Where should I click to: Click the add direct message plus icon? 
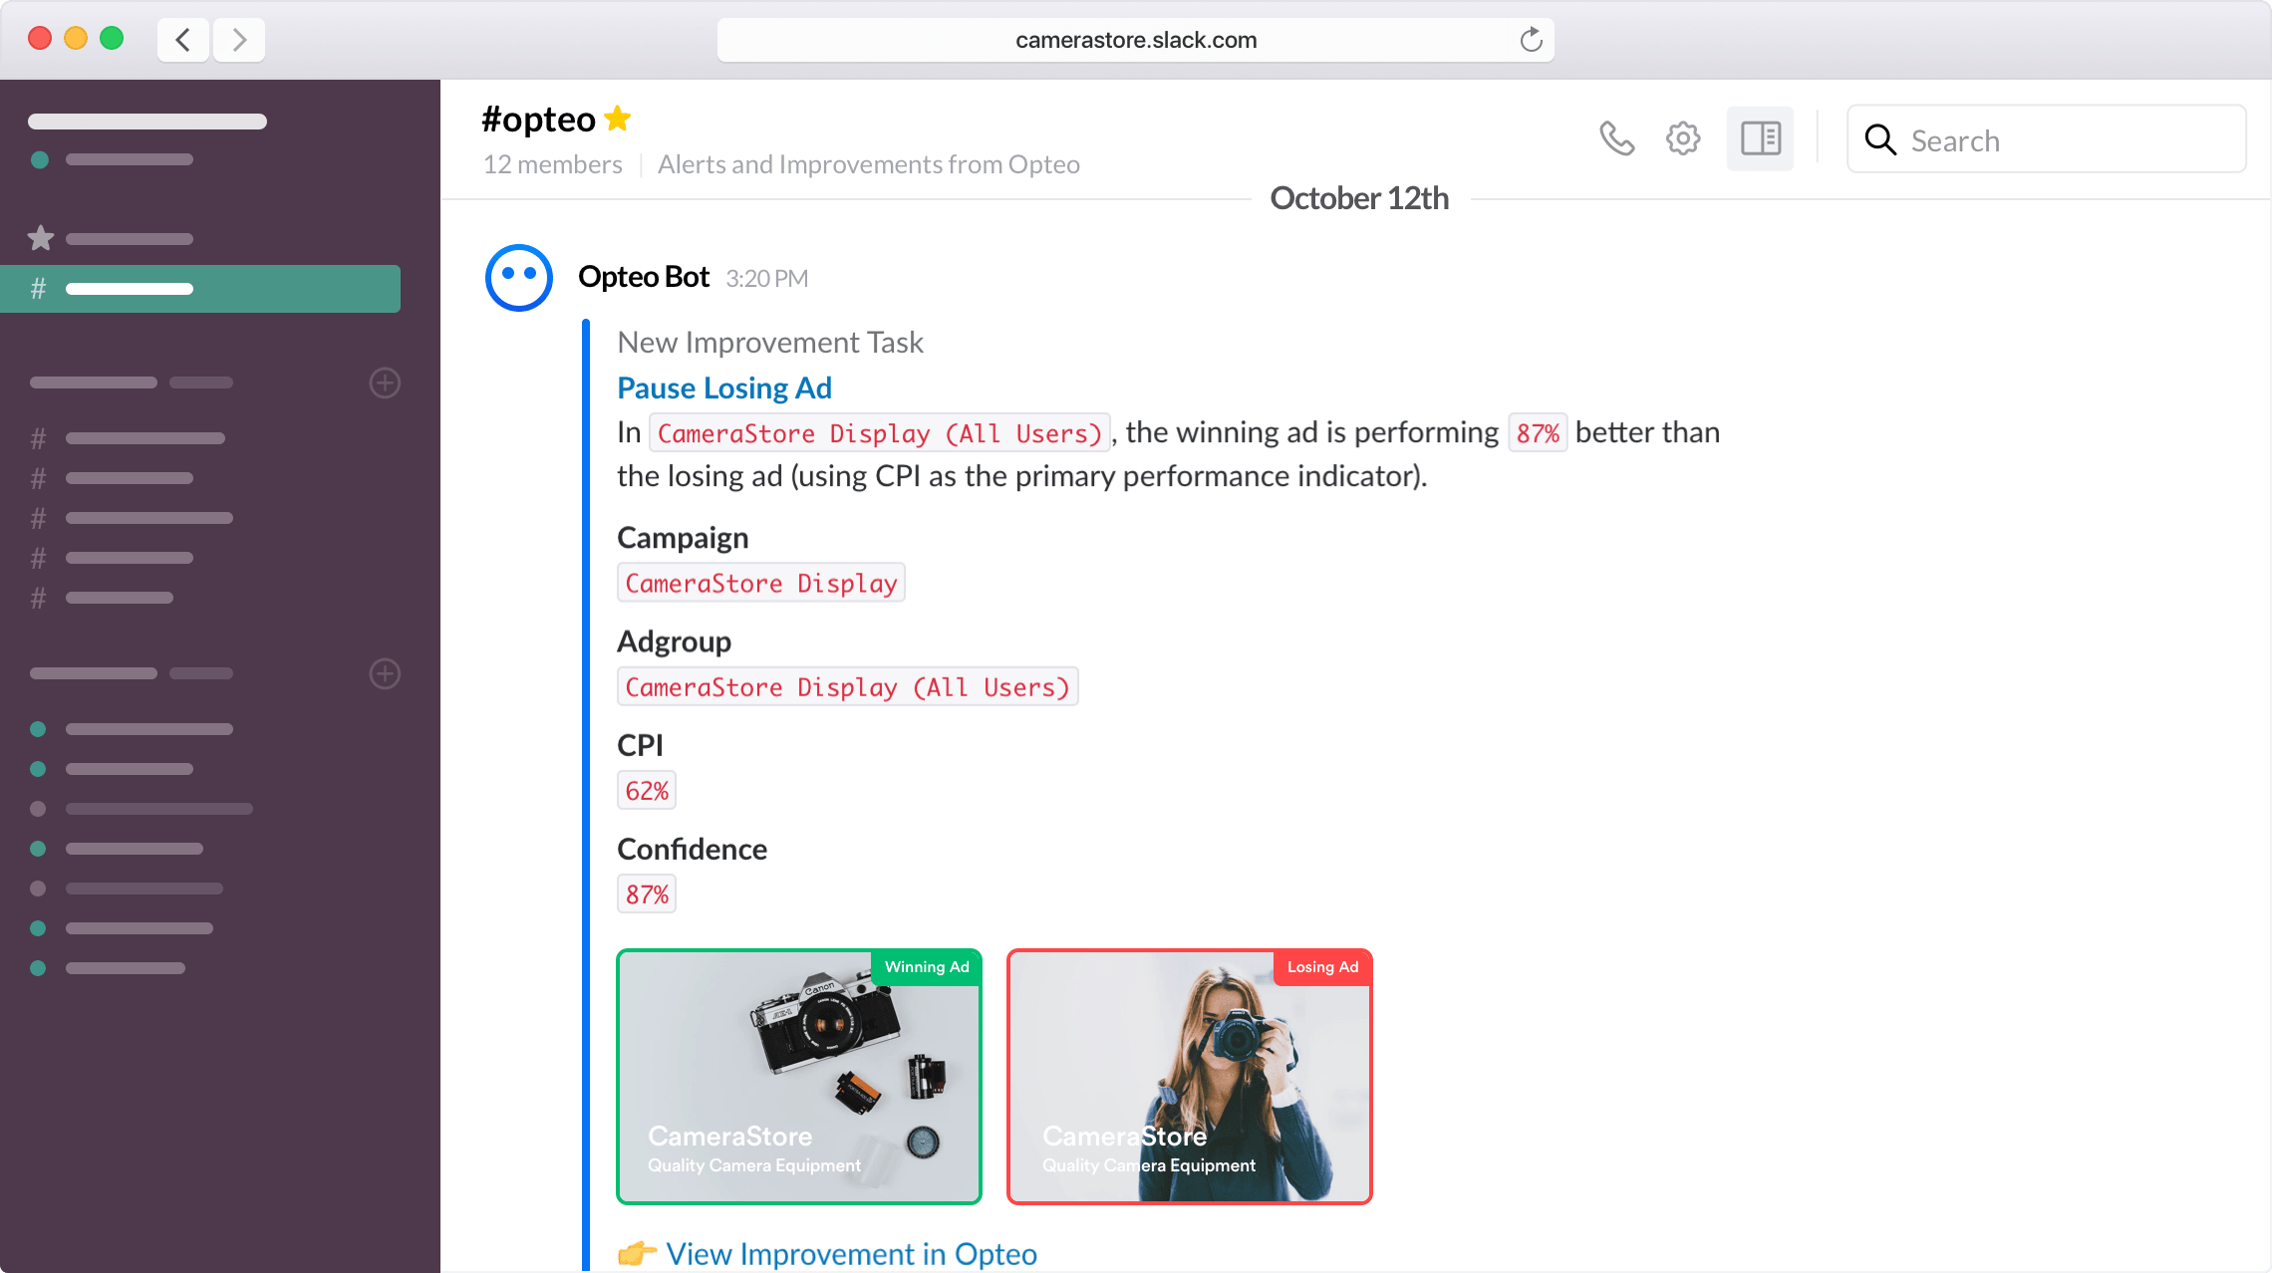385,673
